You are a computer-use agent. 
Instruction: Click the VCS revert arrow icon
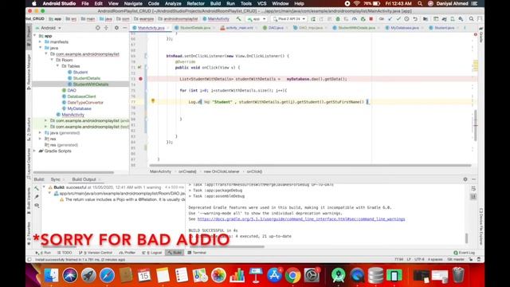click(x=415, y=19)
